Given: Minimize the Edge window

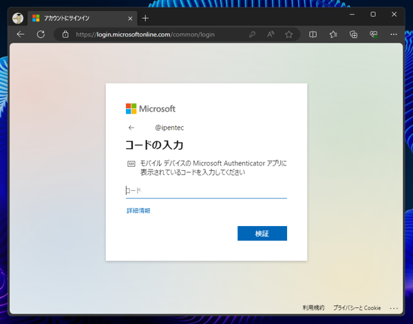Looking at the screenshot, I should pos(352,14).
